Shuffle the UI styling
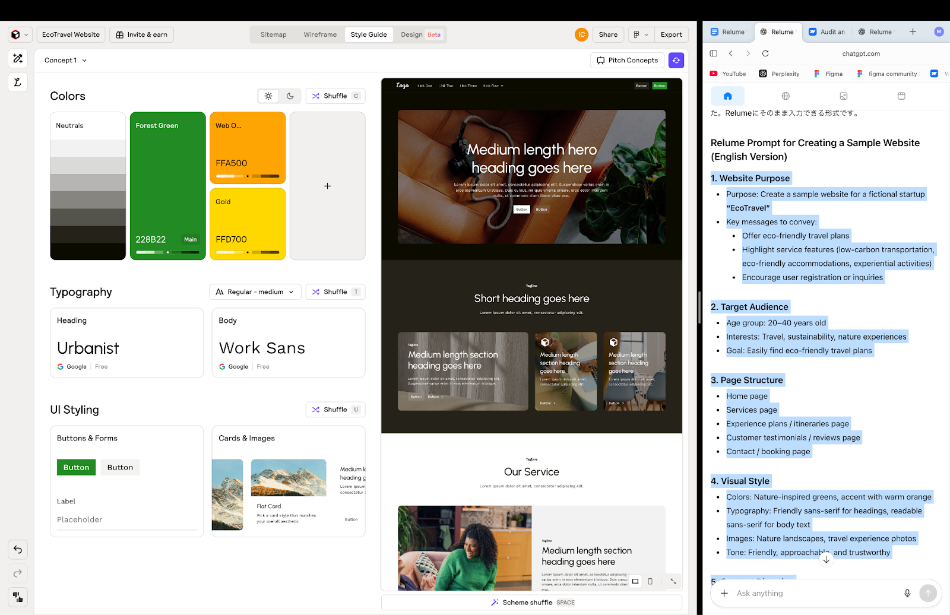950x615 pixels. (x=335, y=409)
